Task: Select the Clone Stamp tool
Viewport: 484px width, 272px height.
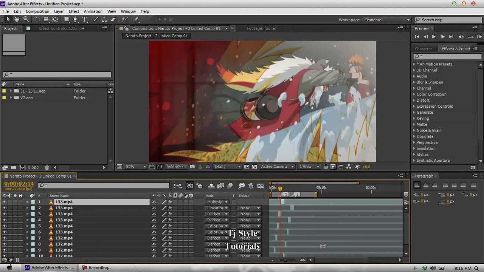Action: [x=104, y=19]
